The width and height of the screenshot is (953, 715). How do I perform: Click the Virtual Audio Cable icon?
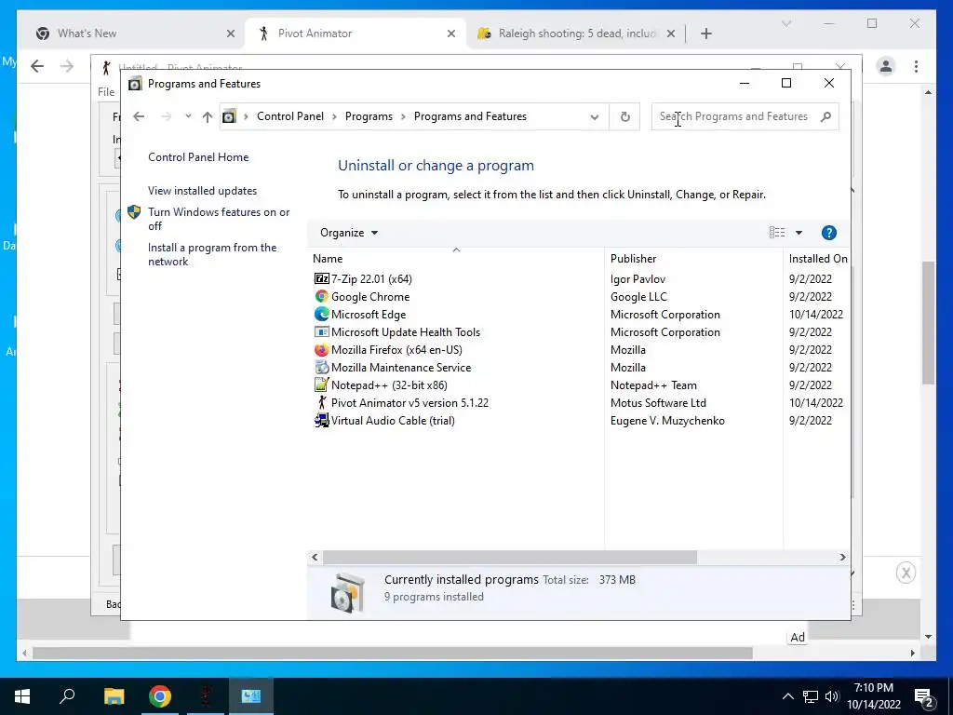tap(321, 420)
